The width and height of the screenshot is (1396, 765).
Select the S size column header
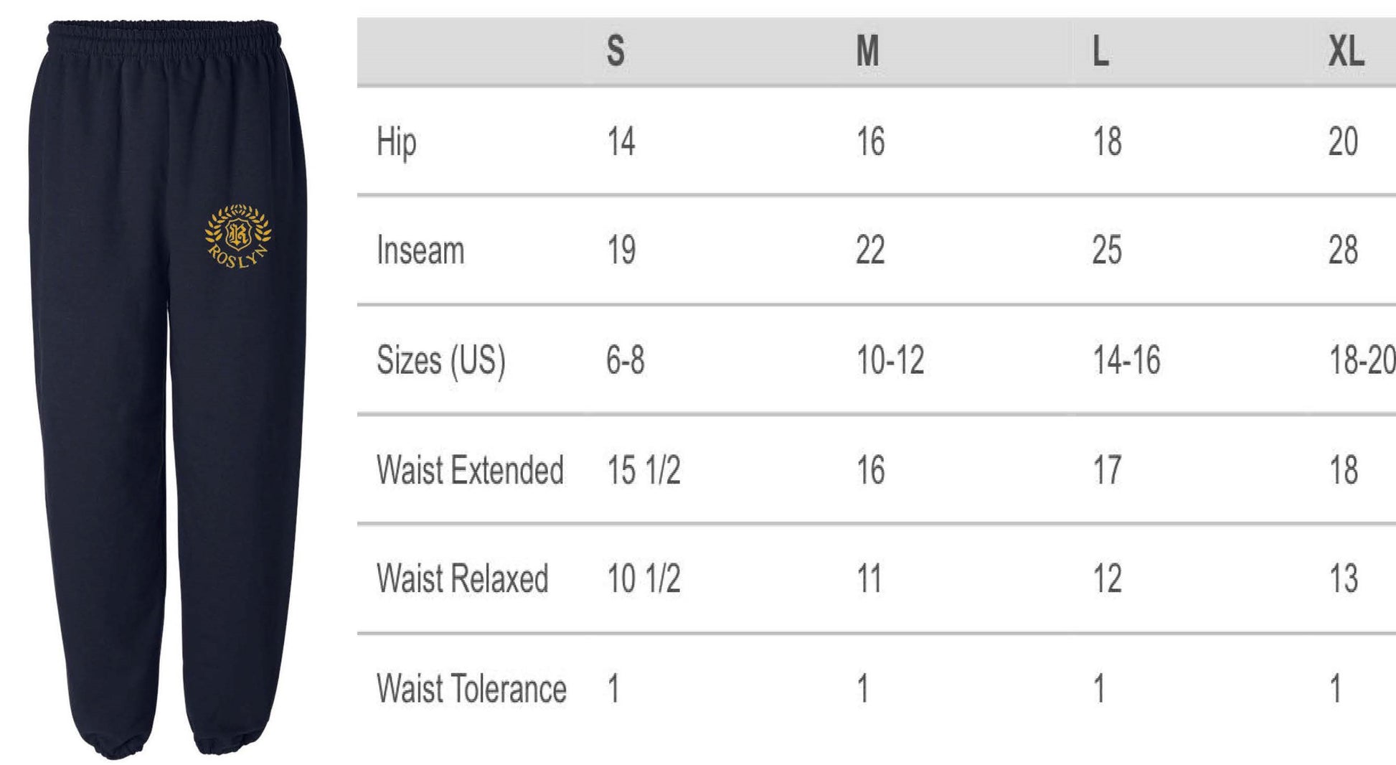(x=616, y=52)
